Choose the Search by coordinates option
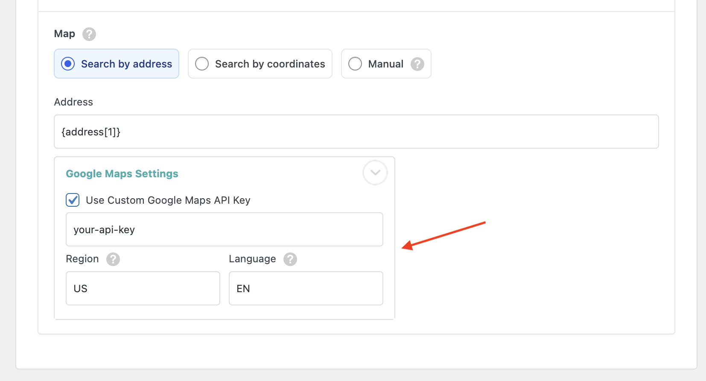The image size is (706, 381). pos(202,64)
